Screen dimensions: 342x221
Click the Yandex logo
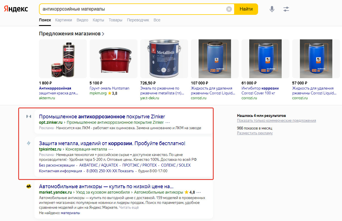click(x=16, y=9)
